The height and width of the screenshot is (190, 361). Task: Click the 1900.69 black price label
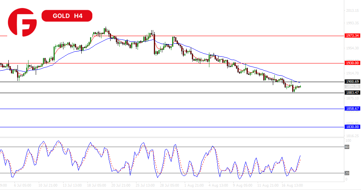[x=352, y=82]
